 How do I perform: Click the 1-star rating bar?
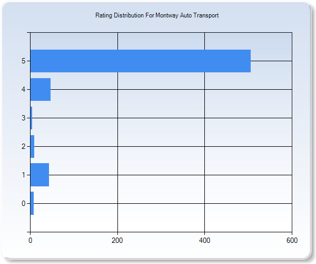(x=39, y=175)
